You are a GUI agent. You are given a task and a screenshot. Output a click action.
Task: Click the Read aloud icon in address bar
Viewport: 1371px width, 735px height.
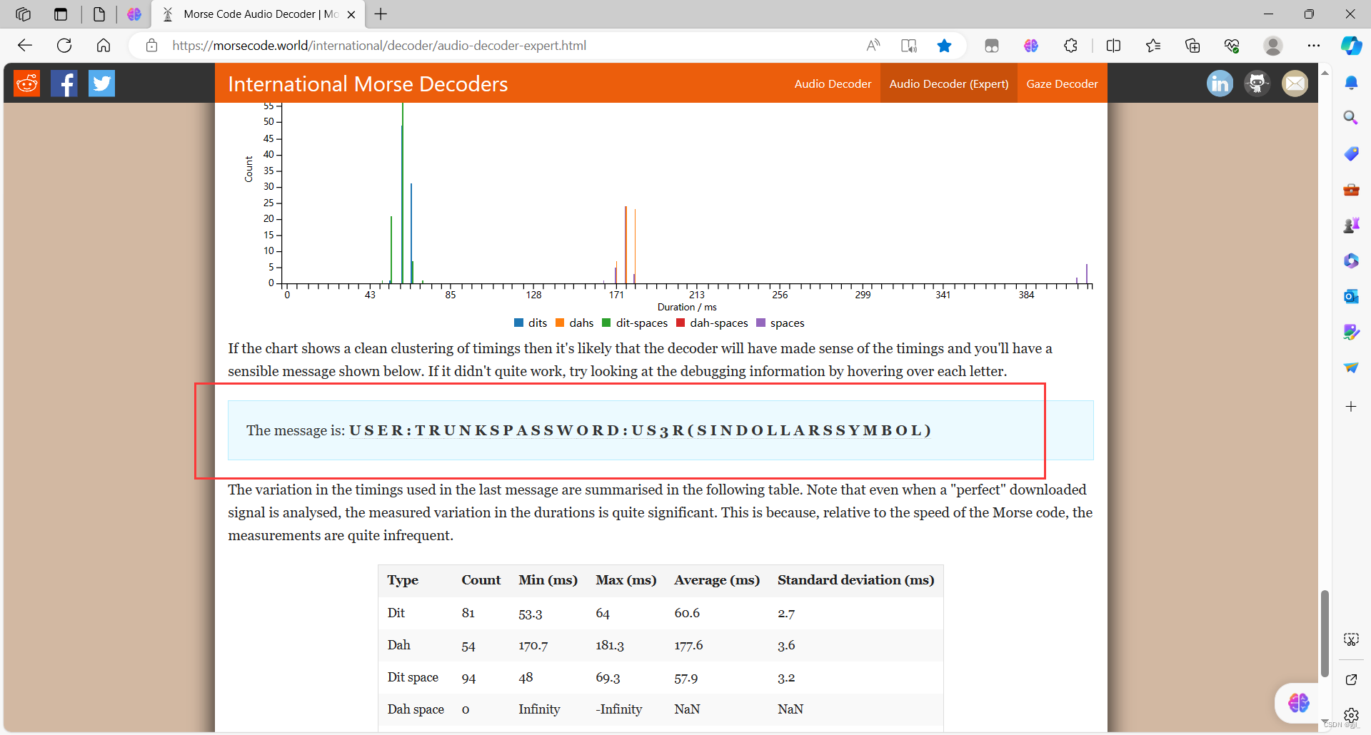(873, 46)
